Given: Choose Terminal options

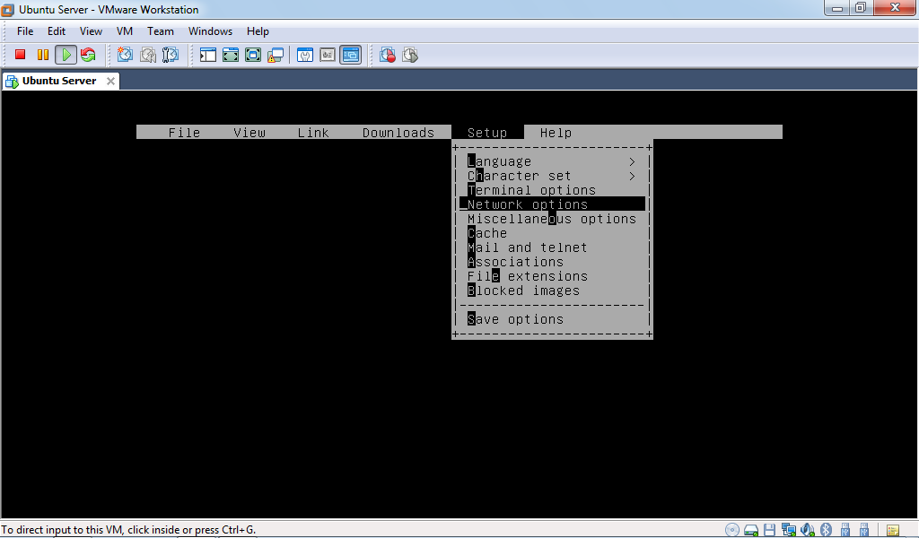Looking at the screenshot, I should 552,190.
